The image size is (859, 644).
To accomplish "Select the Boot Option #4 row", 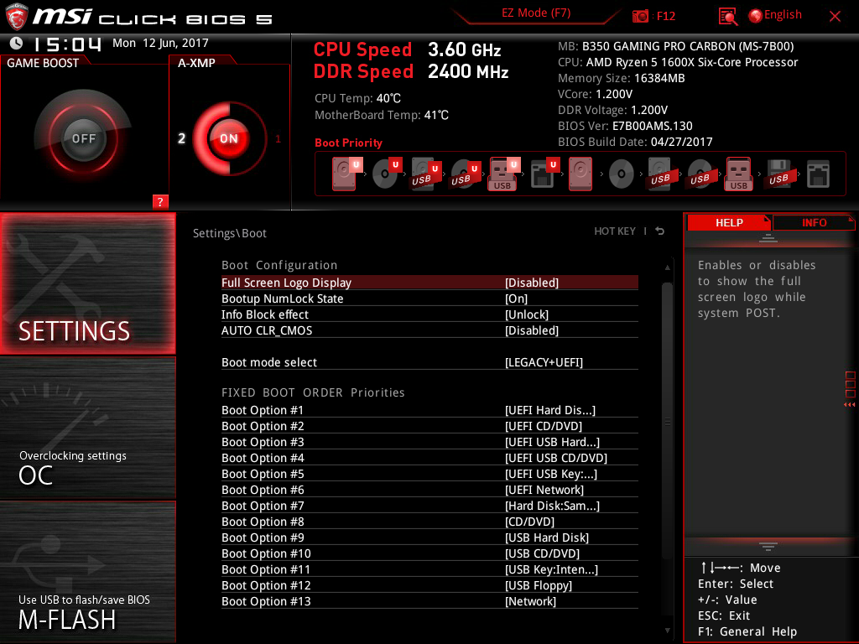I will tap(429, 458).
